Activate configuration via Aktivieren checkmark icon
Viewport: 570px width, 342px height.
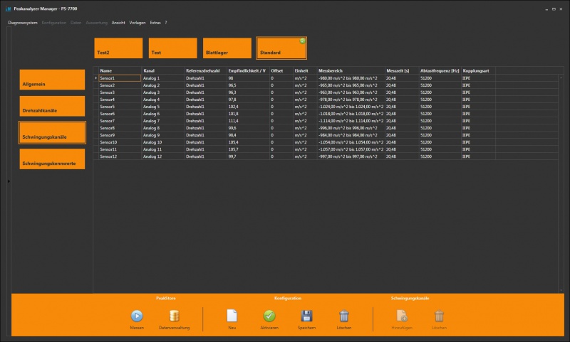point(269,316)
